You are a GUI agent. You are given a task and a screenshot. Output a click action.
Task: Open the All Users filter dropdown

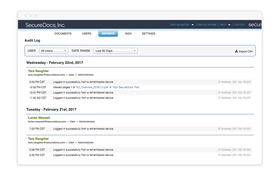coord(53,51)
